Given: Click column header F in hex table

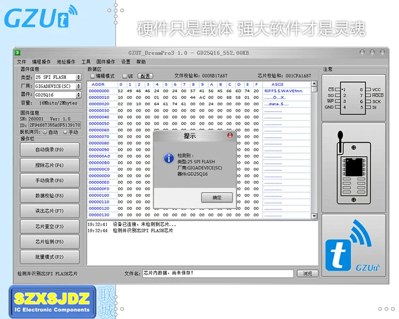Looking at the screenshot, I should coord(256,84).
